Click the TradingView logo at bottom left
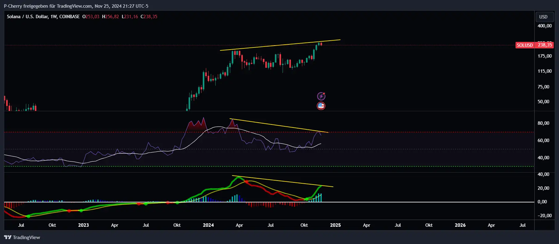The image size is (559, 244). 22,237
